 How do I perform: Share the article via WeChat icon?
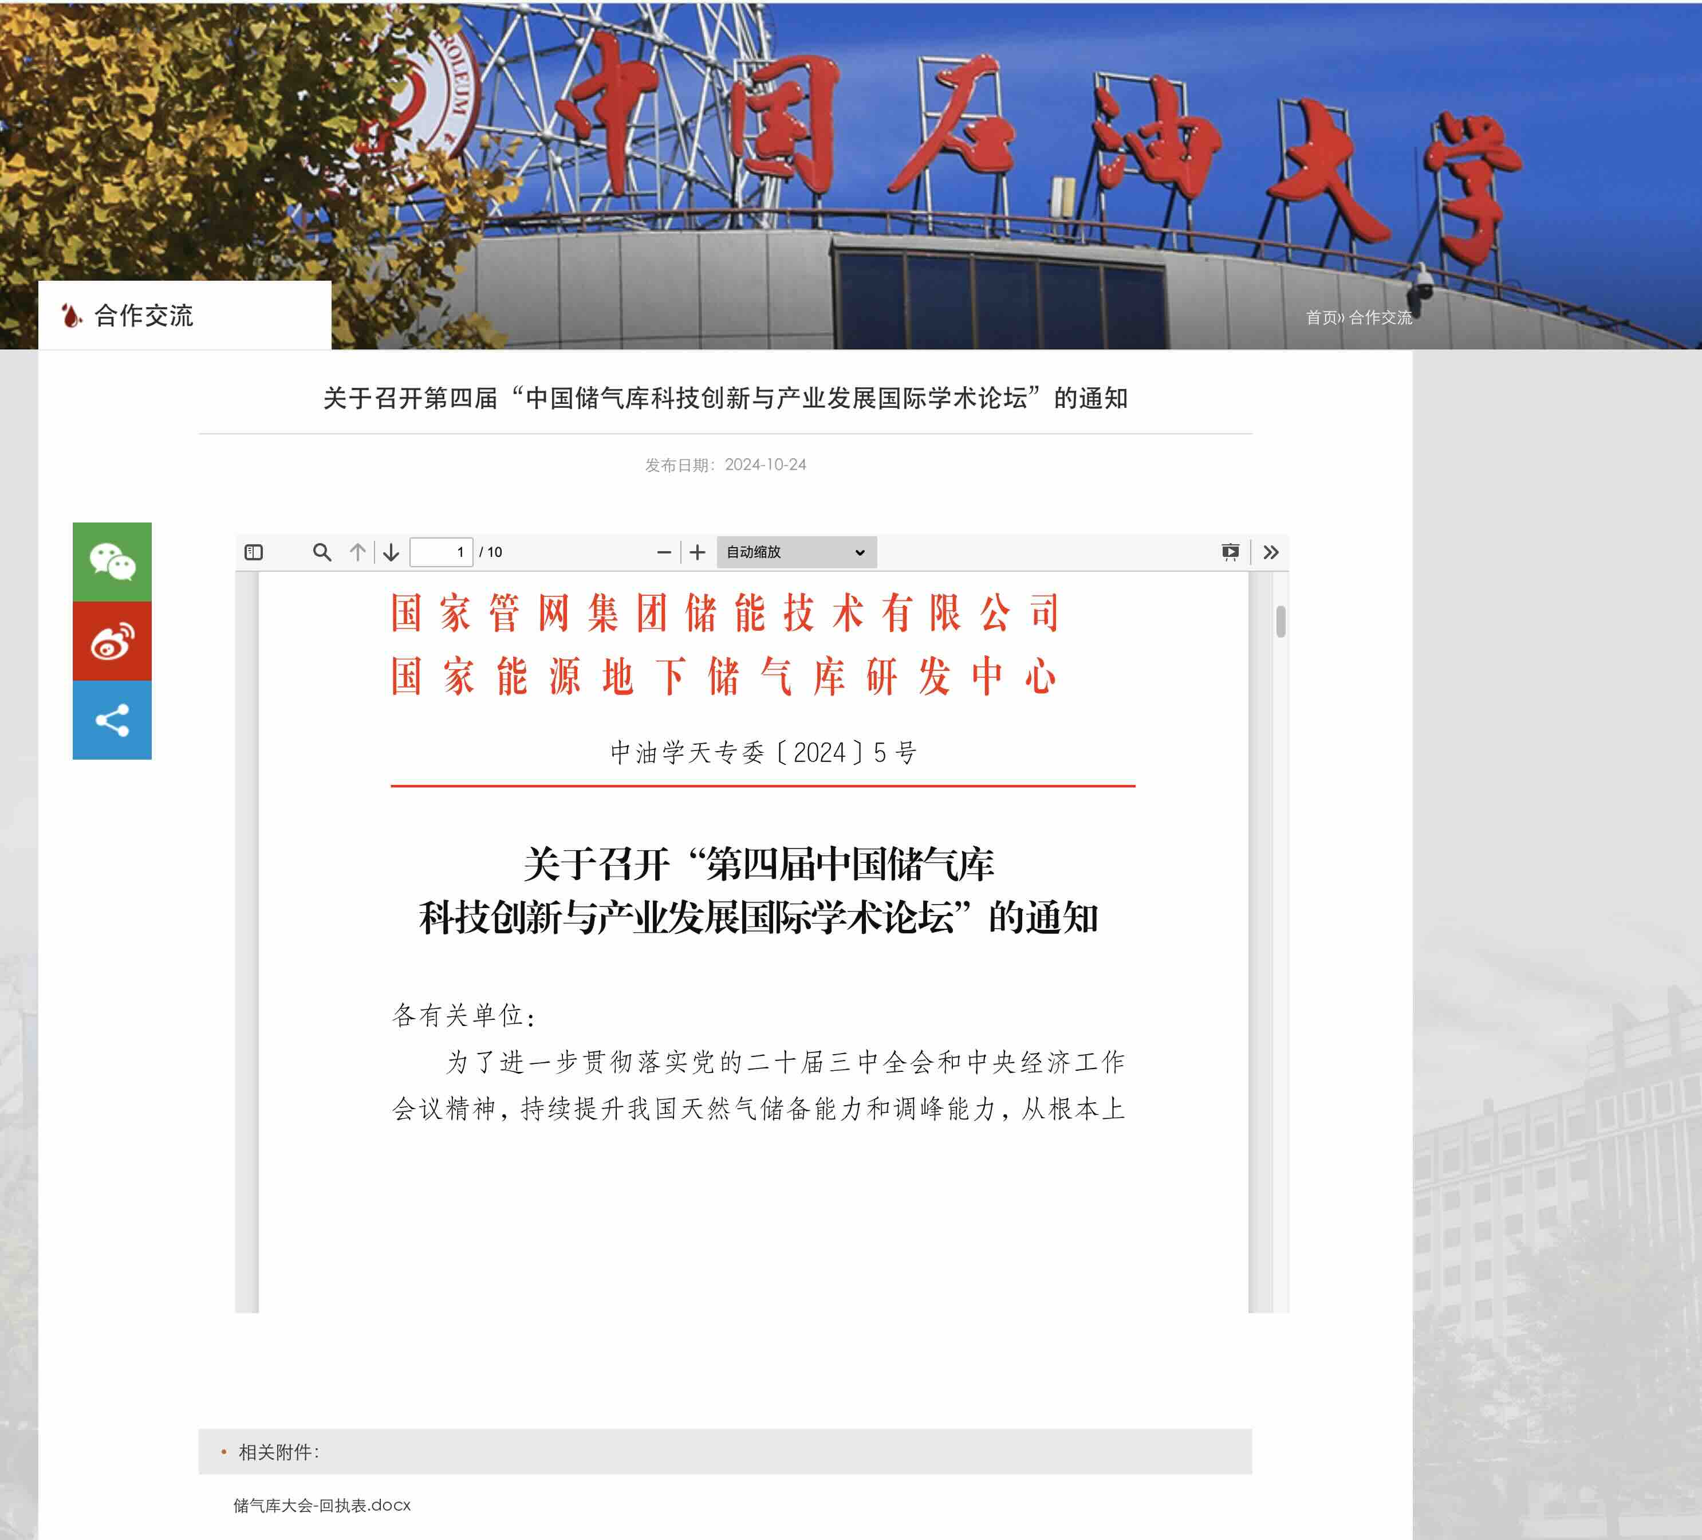click(x=112, y=562)
